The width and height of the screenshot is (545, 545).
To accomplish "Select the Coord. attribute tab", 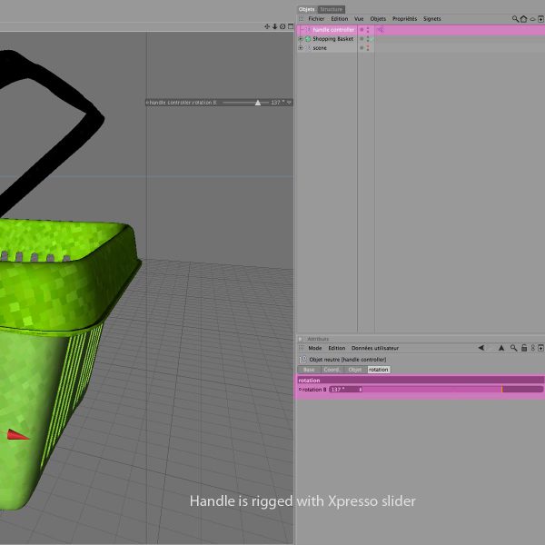I will tap(332, 370).
